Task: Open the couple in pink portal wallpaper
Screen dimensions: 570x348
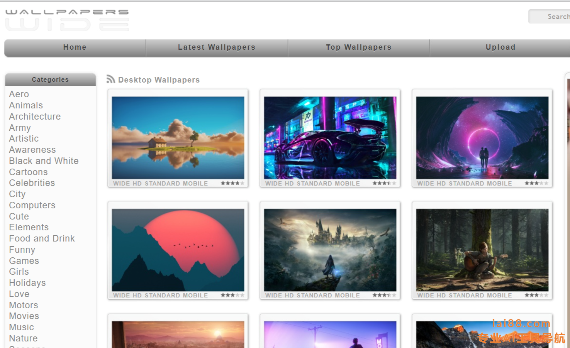Action: click(482, 138)
